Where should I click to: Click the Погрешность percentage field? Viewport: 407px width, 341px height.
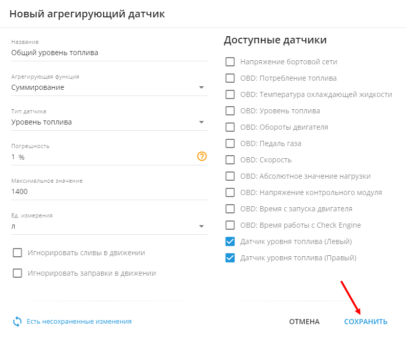tap(102, 157)
